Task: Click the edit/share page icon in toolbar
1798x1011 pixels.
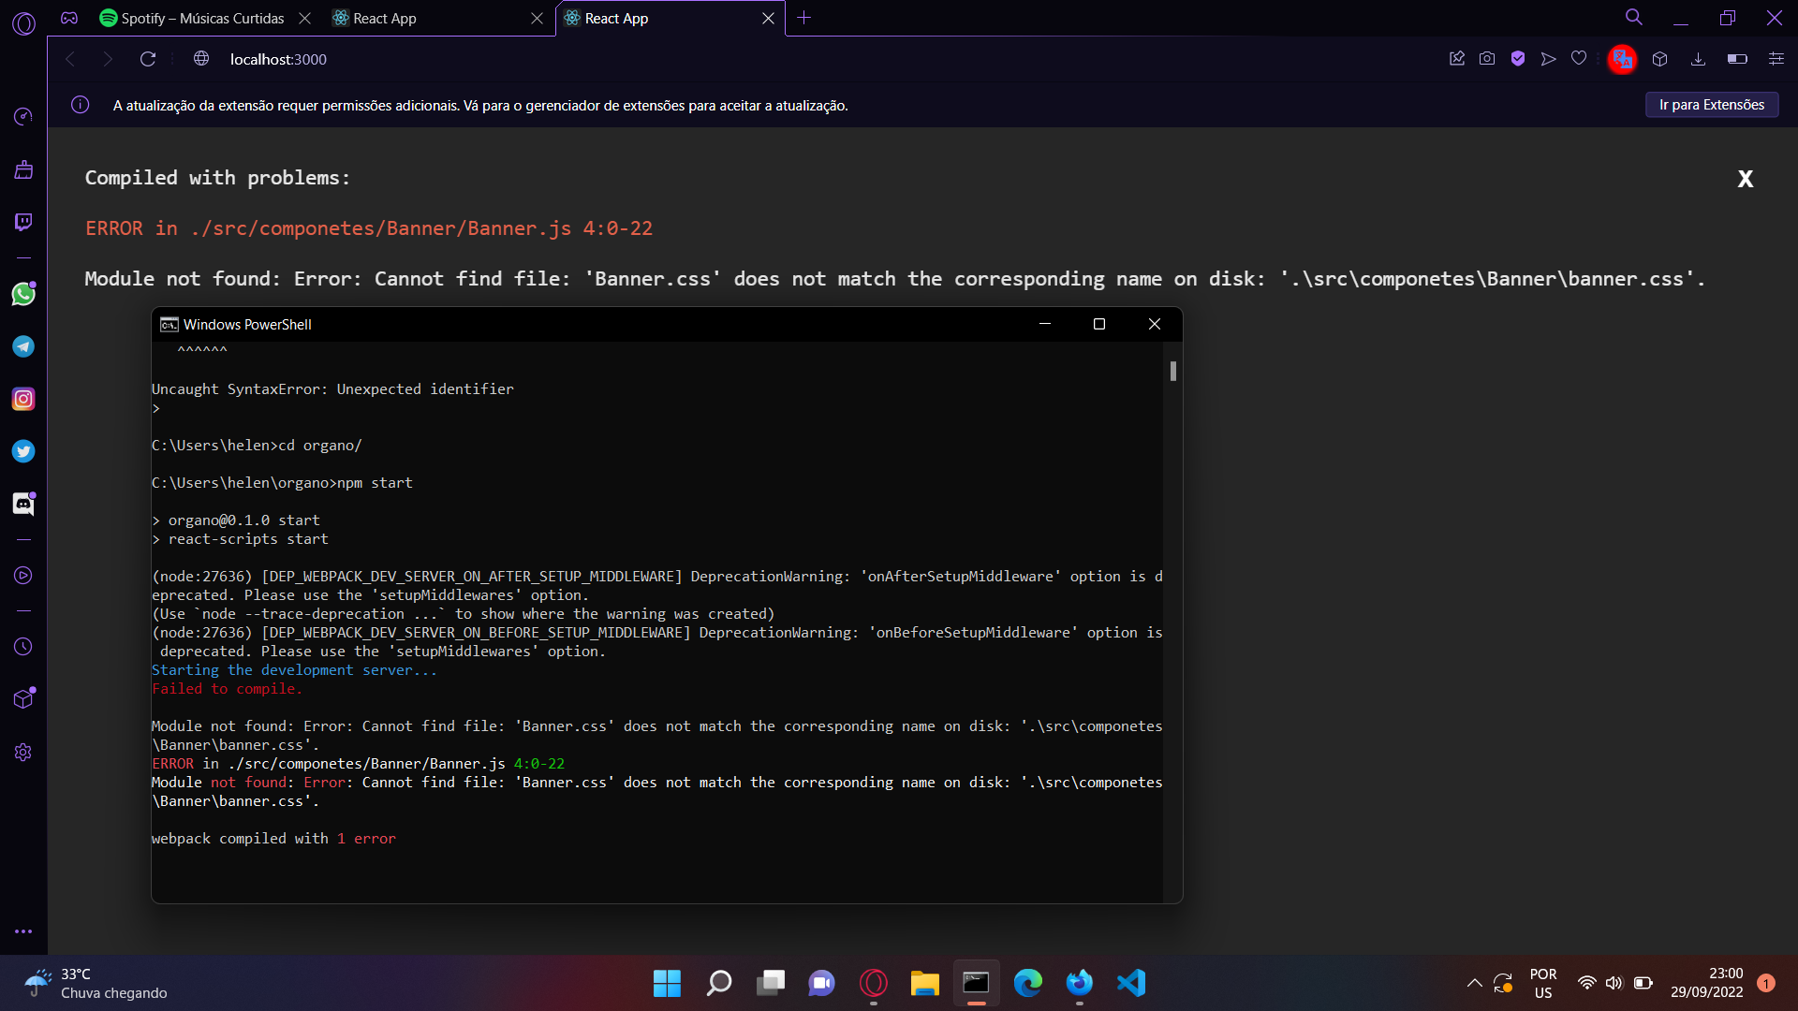Action: click(x=1457, y=59)
